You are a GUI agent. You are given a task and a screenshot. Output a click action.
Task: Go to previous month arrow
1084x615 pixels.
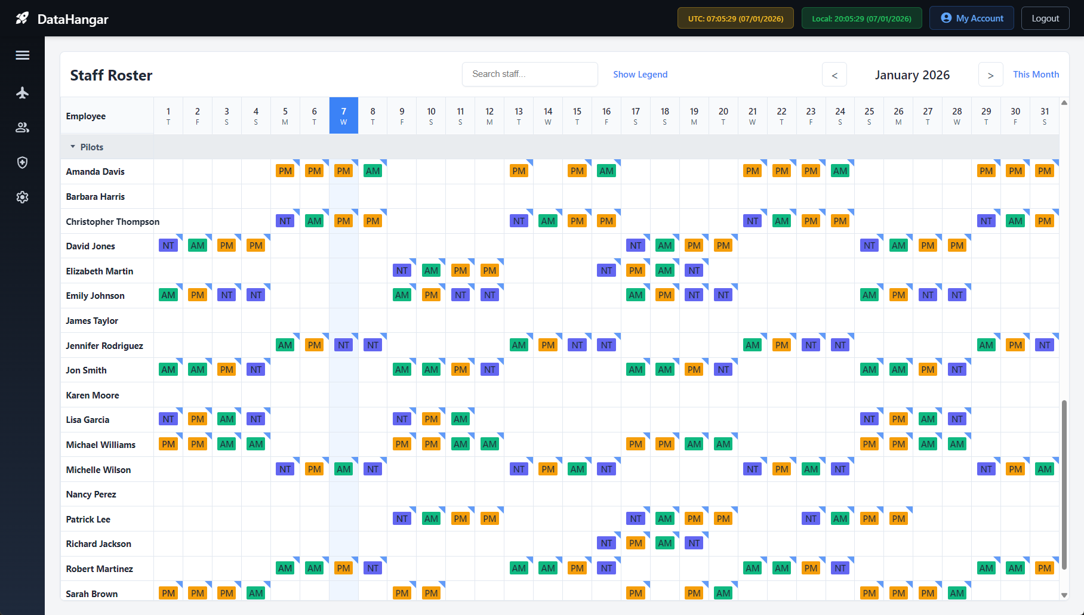pos(834,75)
